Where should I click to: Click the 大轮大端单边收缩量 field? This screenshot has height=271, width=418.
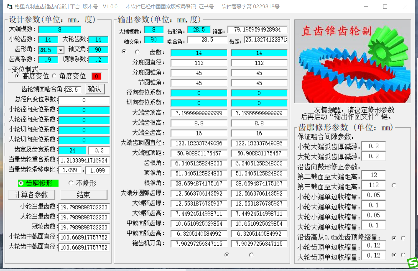374,225
